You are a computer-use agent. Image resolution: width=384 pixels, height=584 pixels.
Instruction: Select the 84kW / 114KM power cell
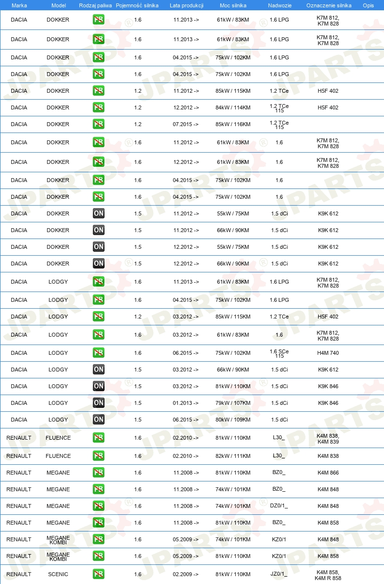click(x=233, y=107)
